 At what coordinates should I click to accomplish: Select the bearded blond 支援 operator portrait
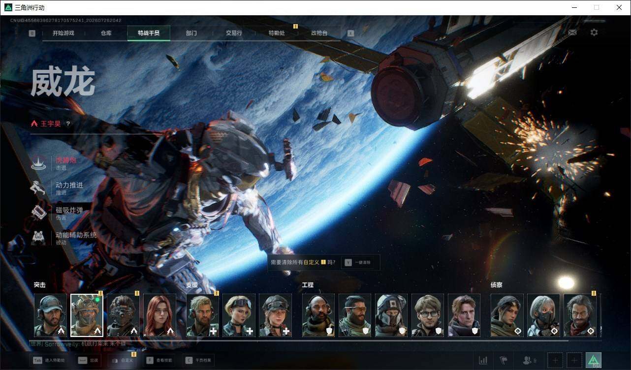click(203, 315)
